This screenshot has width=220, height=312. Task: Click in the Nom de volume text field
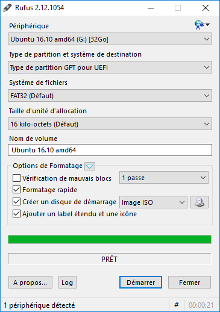point(110,150)
